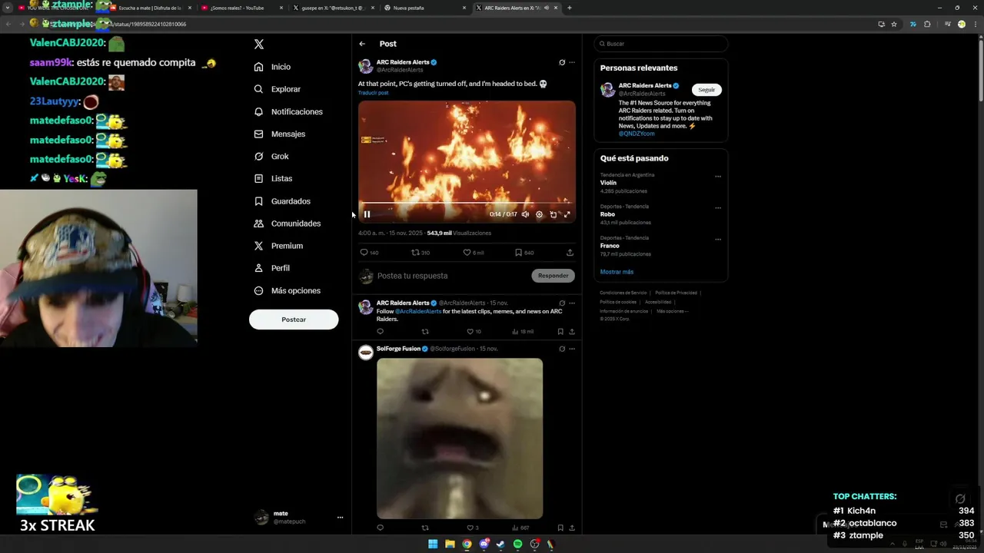Open options for Violín trend
The width and height of the screenshot is (984, 553).
(x=718, y=177)
